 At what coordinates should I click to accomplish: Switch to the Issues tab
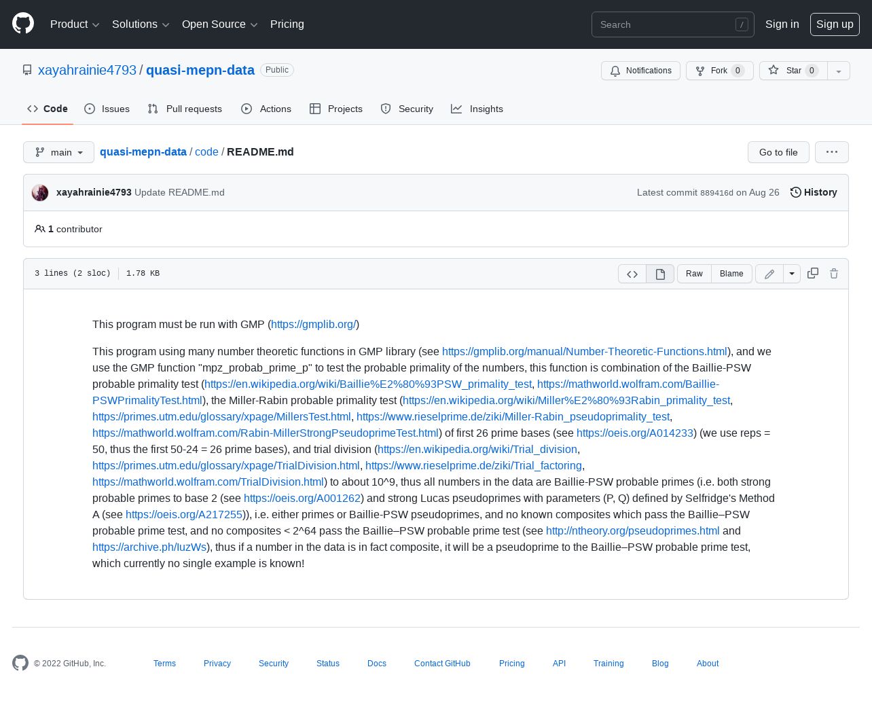tap(107, 109)
